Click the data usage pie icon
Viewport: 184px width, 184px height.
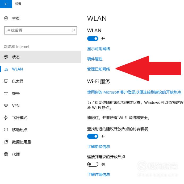coord(6,142)
